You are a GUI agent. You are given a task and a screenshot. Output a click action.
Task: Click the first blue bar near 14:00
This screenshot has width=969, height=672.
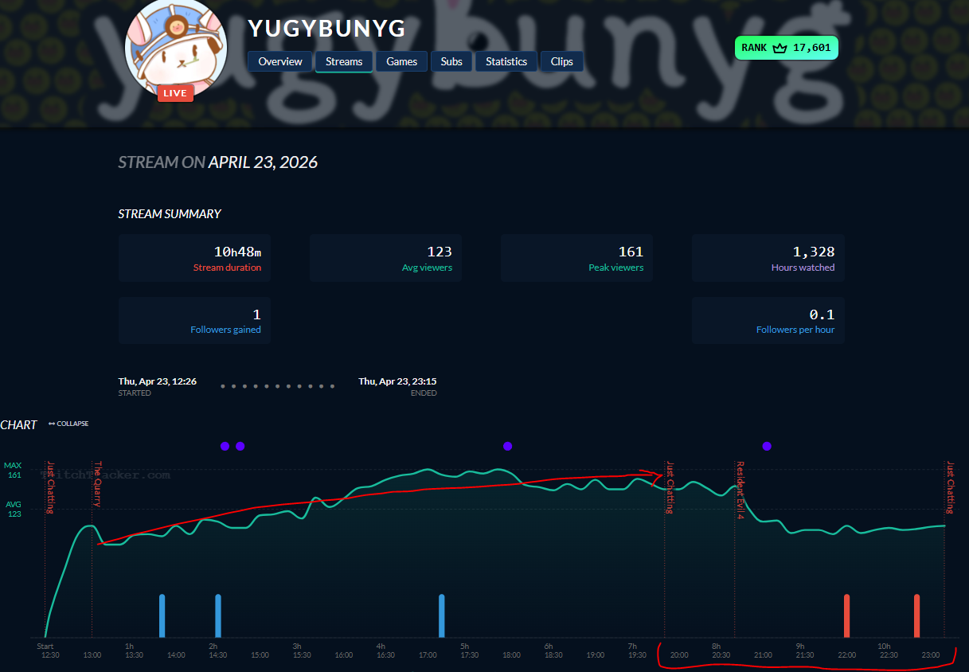click(162, 615)
